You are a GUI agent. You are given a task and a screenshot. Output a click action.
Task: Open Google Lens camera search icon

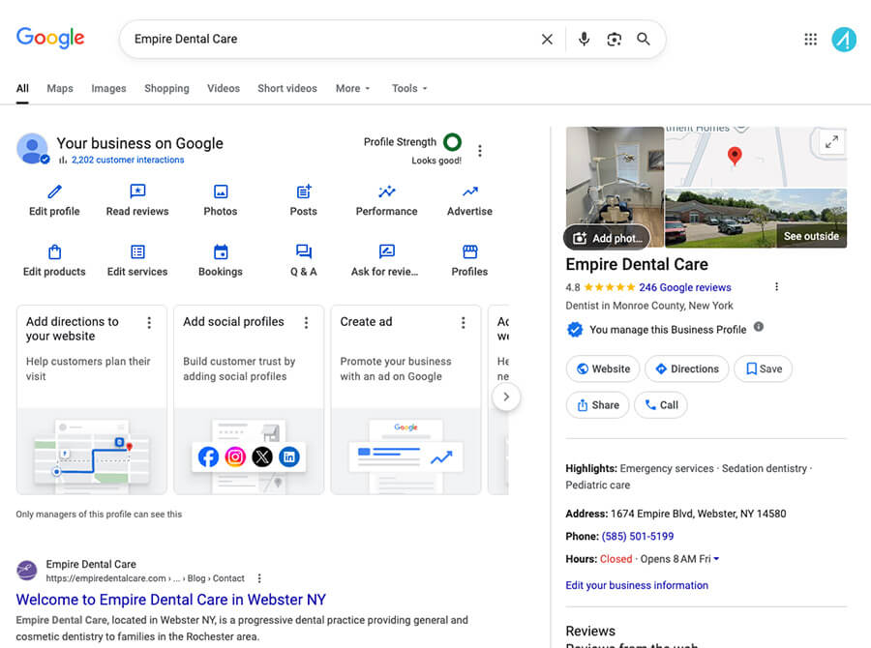click(614, 39)
